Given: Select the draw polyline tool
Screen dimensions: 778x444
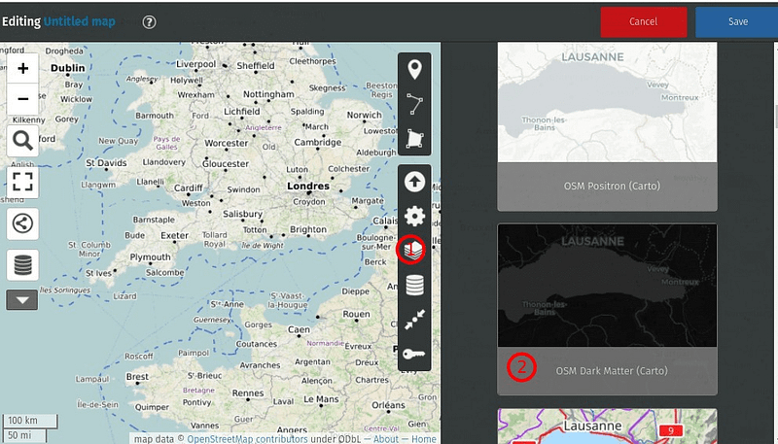Looking at the screenshot, I should click(x=414, y=104).
